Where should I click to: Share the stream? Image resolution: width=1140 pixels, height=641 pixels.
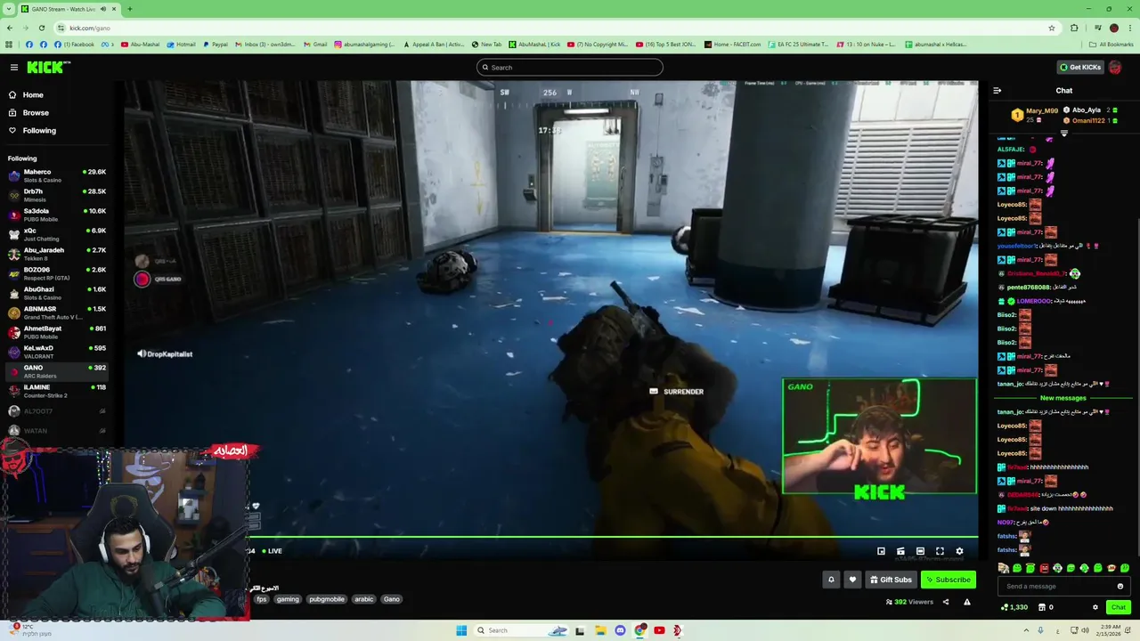click(946, 602)
